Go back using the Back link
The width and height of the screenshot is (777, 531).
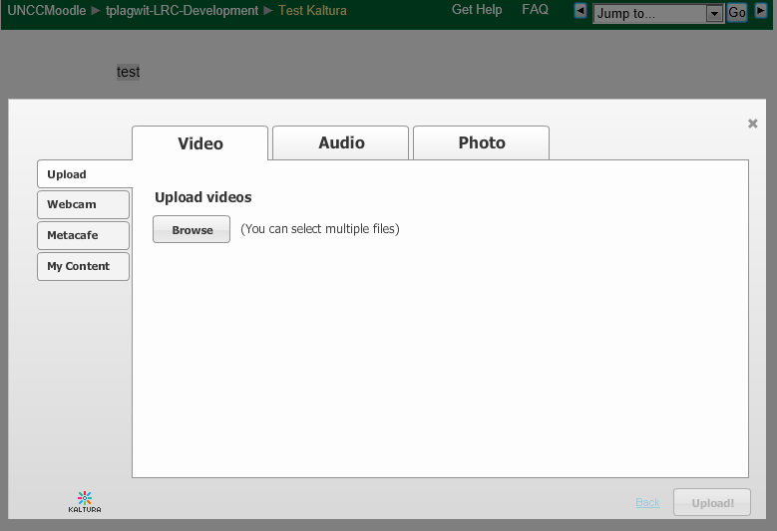[x=647, y=502]
